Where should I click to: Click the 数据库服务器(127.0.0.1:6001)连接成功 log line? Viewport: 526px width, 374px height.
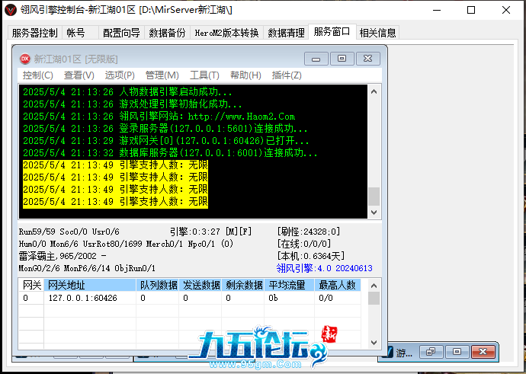pyautogui.click(x=170, y=153)
